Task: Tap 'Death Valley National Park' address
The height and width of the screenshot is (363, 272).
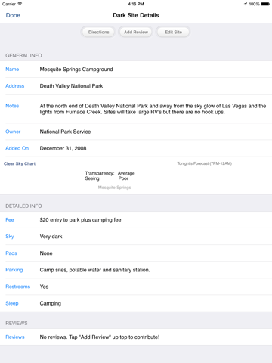Action: click(x=71, y=86)
